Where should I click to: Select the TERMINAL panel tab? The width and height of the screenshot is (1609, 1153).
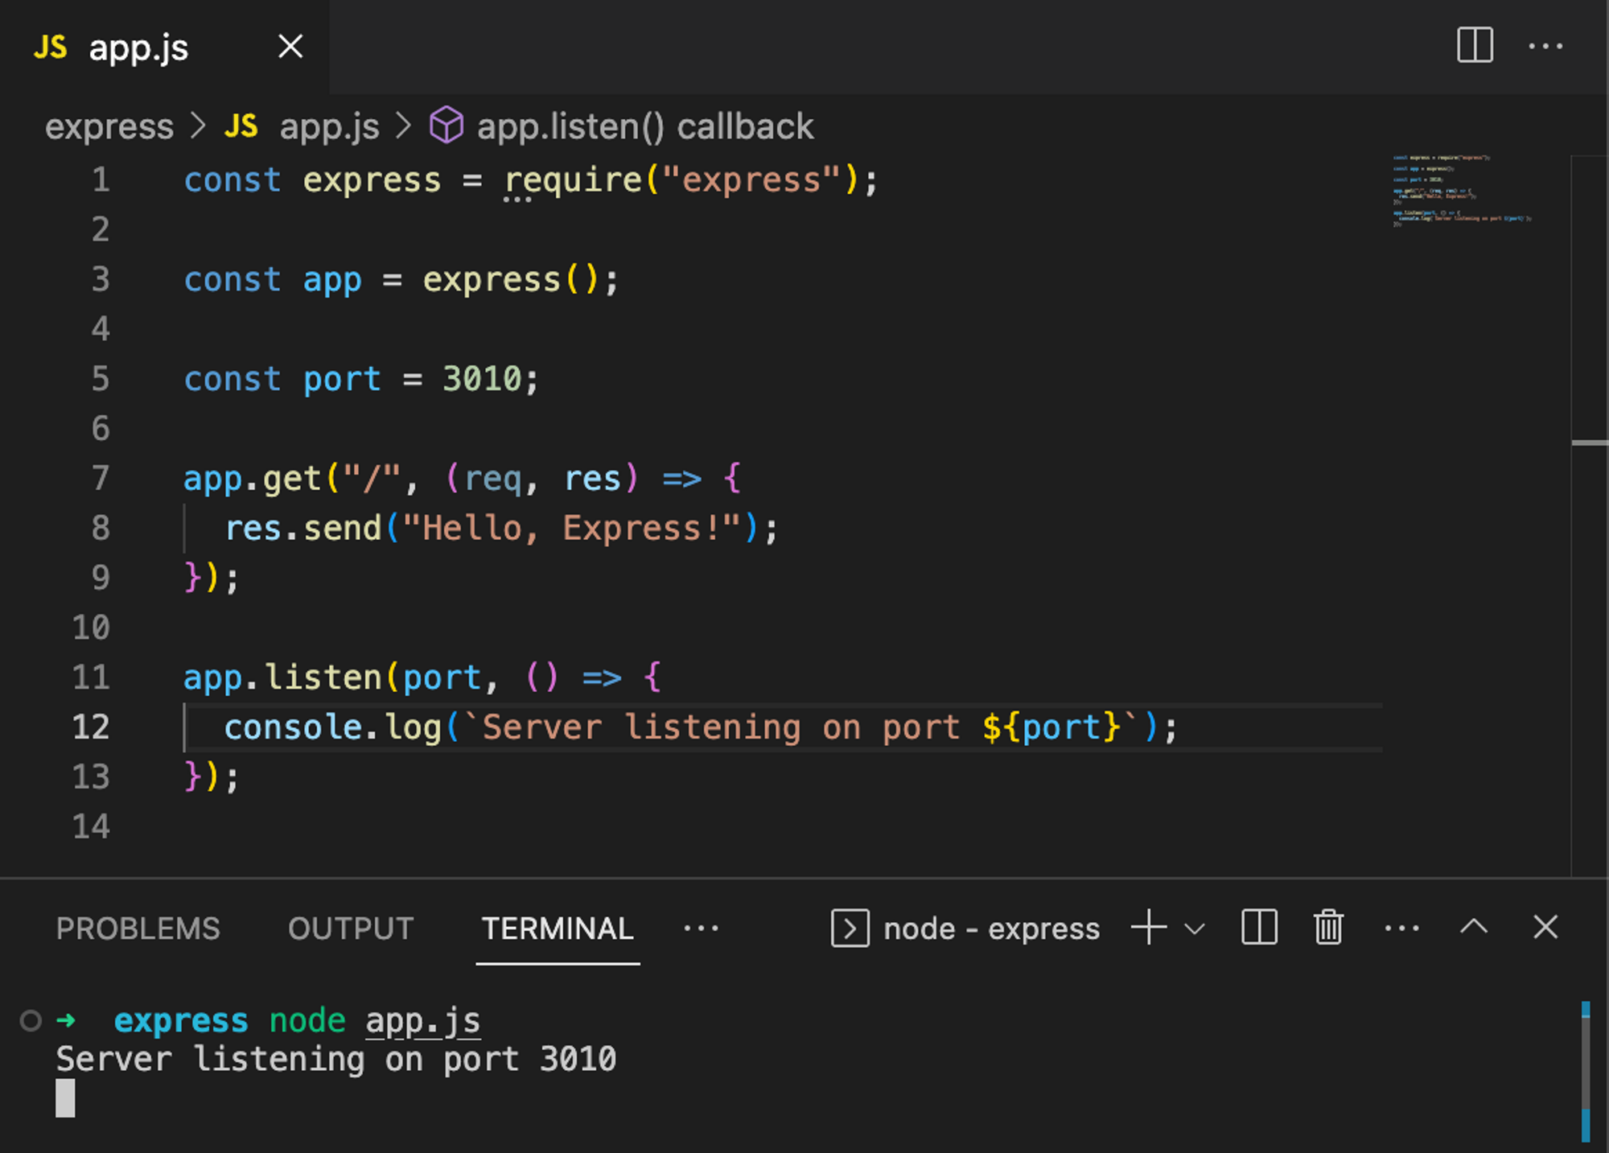coord(558,929)
